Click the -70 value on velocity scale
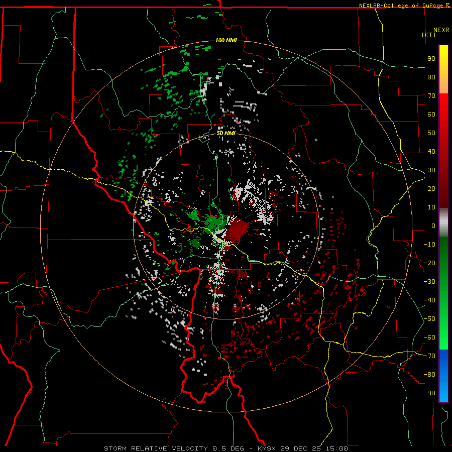 [x=429, y=356]
